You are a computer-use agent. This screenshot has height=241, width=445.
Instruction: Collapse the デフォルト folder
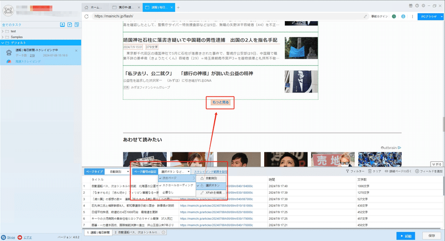(3, 43)
